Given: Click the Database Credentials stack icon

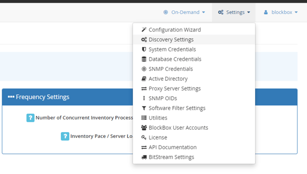Looking at the screenshot, I should pyautogui.click(x=144, y=59).
